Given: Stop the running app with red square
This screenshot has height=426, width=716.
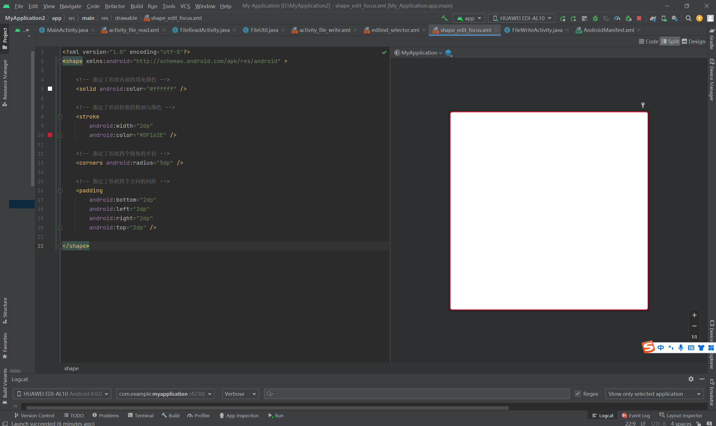Looking at the screenshot, I should 639,18.
